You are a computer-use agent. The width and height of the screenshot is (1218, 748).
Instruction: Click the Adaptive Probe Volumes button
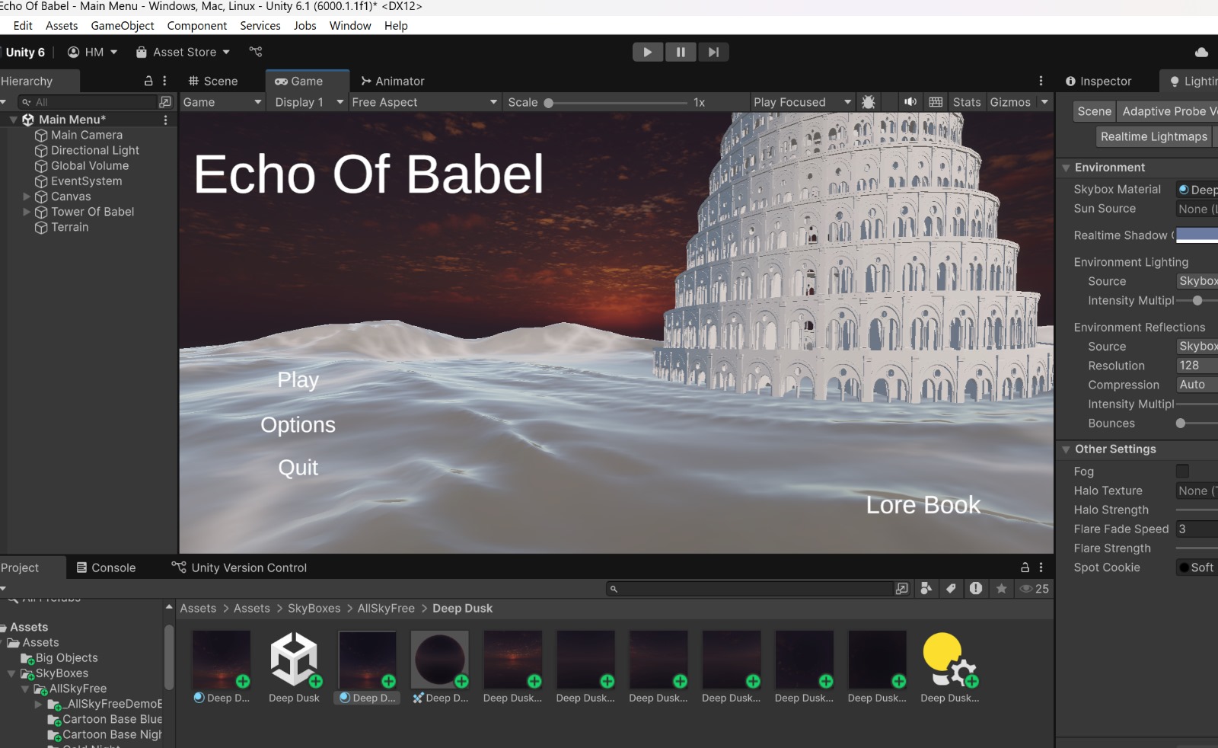pyautogui.click(x=1168, y=111)
